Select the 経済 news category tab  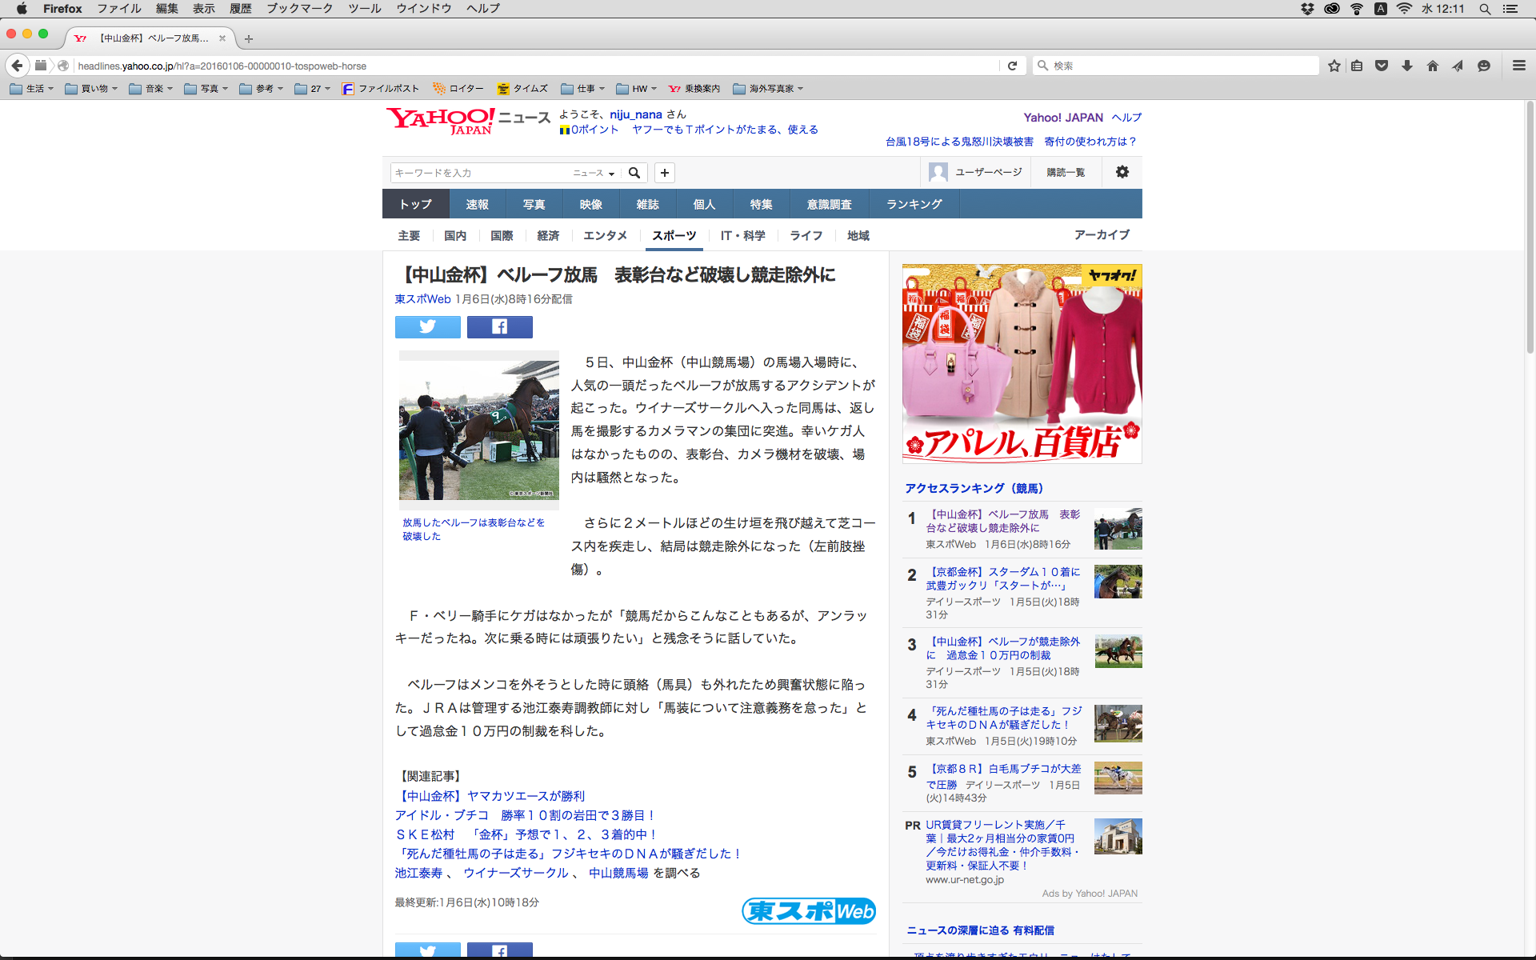548,235
